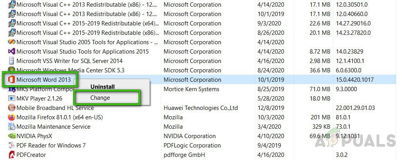This screenshot has height=160, width=402.
Task: Choose Uninstall from the context menu
Action: [103, 86]
